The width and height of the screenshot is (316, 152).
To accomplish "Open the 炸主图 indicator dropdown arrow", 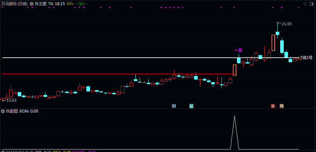I will tap(32, 4).
